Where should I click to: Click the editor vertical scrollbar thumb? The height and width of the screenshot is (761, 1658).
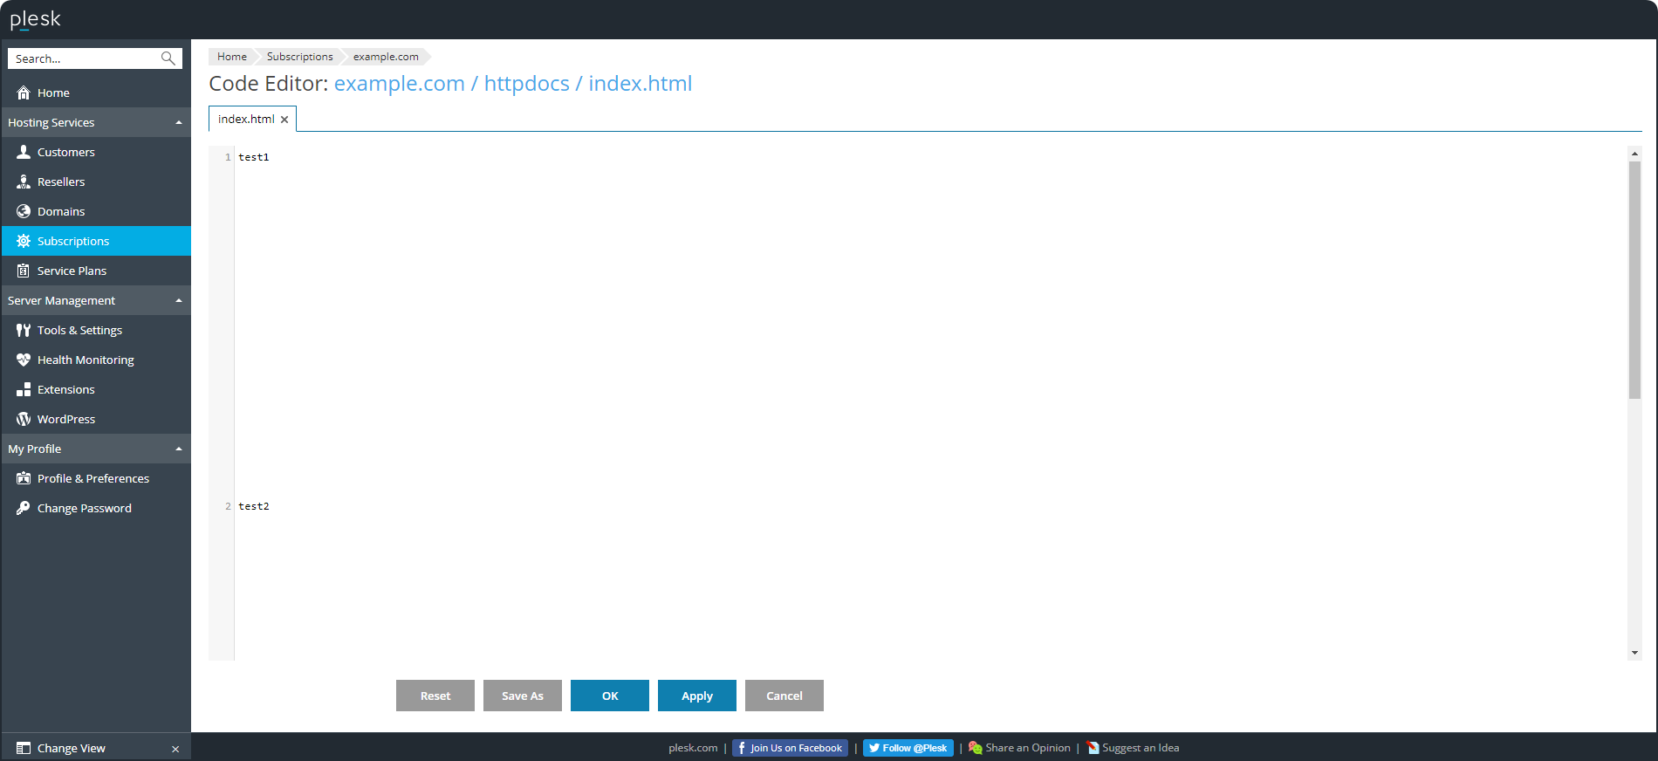point(1634,279)
